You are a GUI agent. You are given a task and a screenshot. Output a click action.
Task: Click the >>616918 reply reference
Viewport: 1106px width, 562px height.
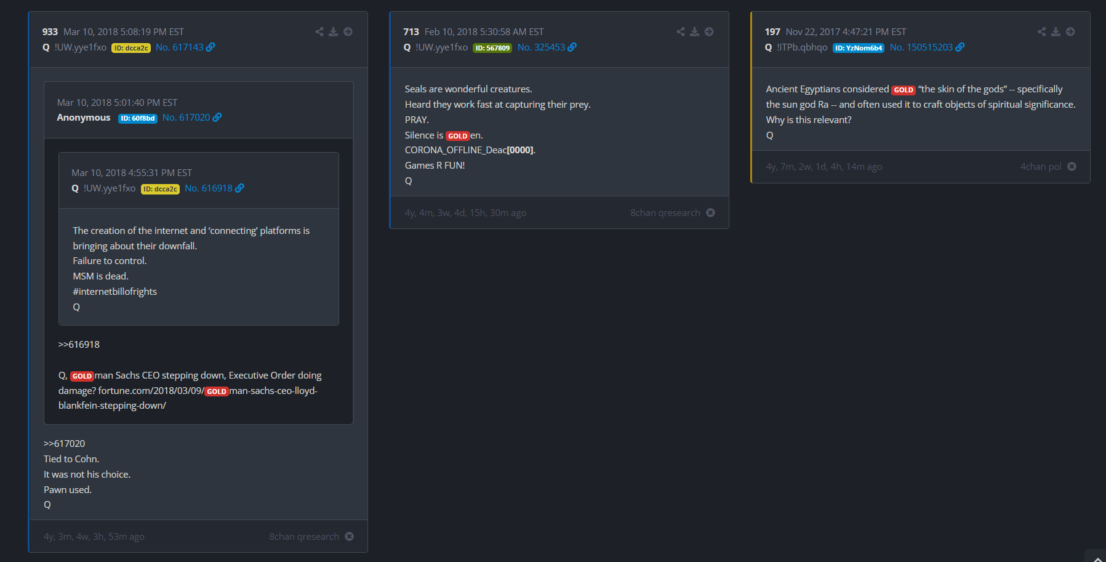[x=79, y=344]
